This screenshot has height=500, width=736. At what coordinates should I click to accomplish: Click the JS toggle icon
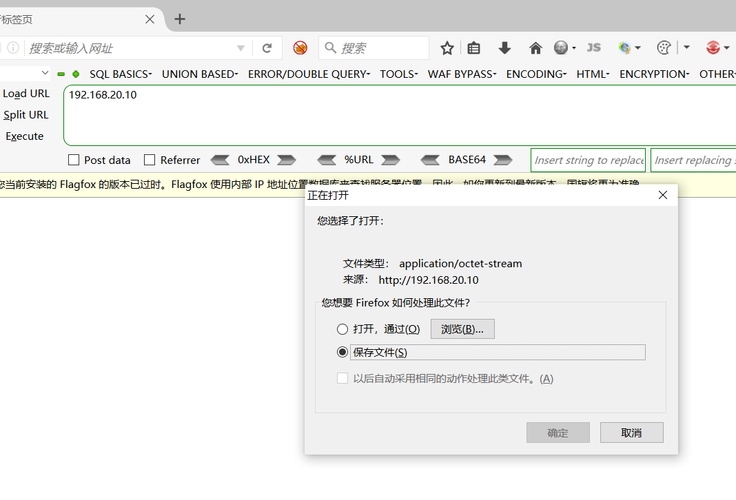[x=593, y=48]
